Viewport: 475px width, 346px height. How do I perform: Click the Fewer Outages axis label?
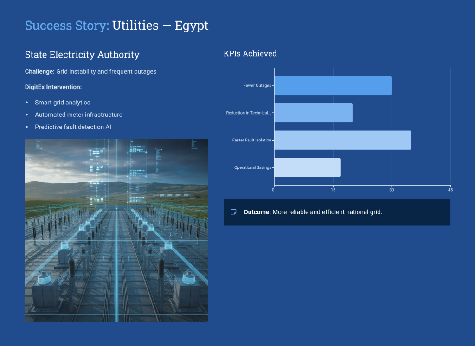pos(257,86)
